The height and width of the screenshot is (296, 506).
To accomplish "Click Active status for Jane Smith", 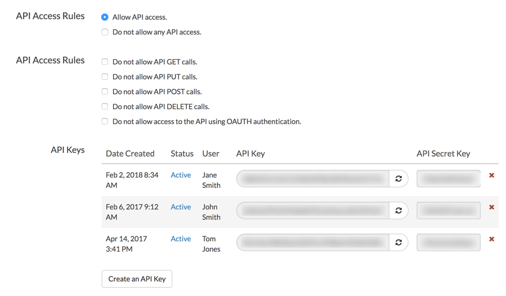I will pos(181,175).
